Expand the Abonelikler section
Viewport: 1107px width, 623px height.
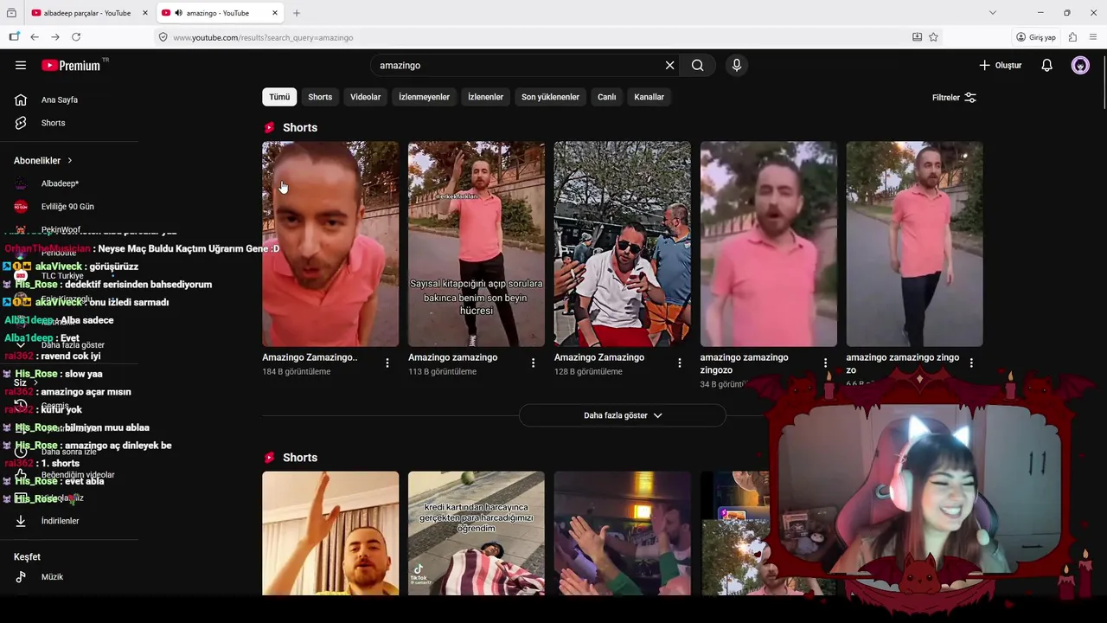[43, 160]
